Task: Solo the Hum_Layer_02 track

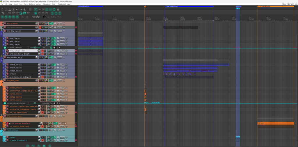Action: click(x=45, y=41)
